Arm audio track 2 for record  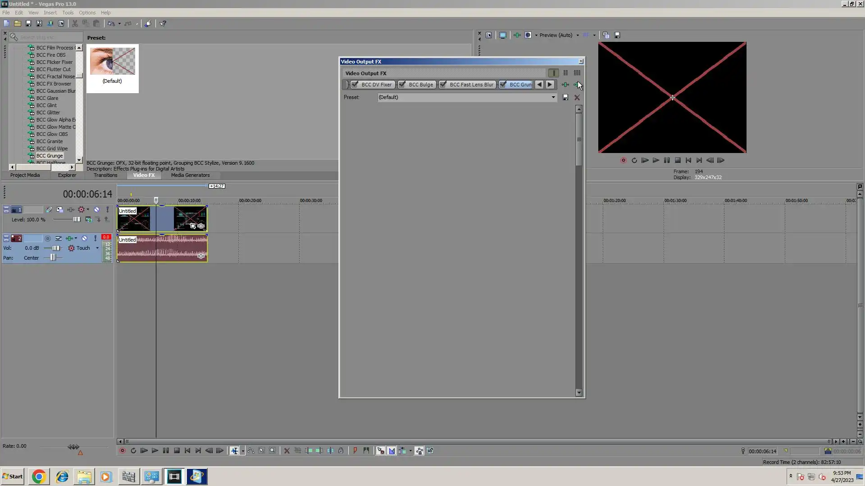pos(47,238)
